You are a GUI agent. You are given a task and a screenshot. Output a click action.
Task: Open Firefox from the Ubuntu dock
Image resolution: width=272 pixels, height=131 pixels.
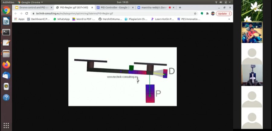(6, 64)
